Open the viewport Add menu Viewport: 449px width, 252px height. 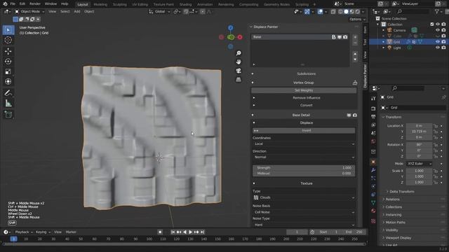point(77,12)
